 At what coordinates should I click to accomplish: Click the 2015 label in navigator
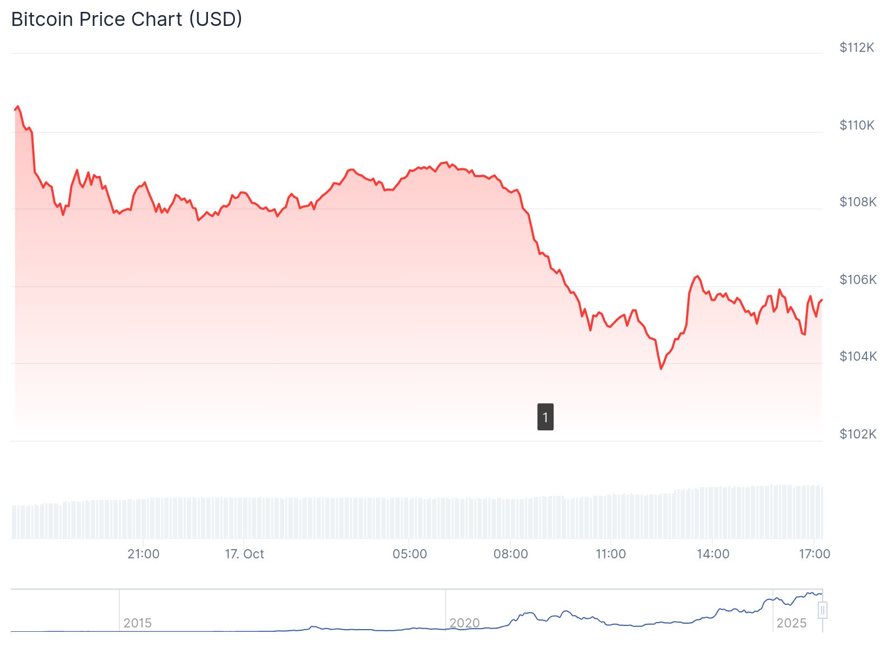pos(137,623)
